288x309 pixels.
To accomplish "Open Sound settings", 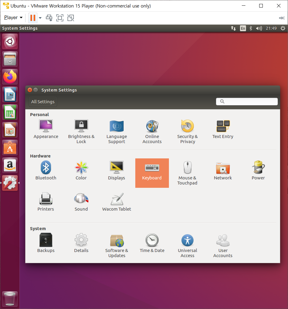I will click(x=81, y=202).
